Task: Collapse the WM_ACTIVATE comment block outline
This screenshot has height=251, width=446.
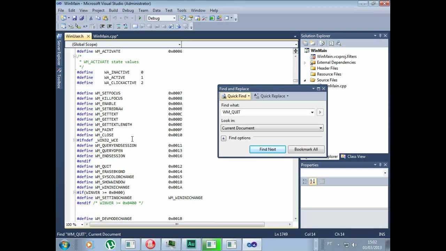Action: (x=75, y=56)
